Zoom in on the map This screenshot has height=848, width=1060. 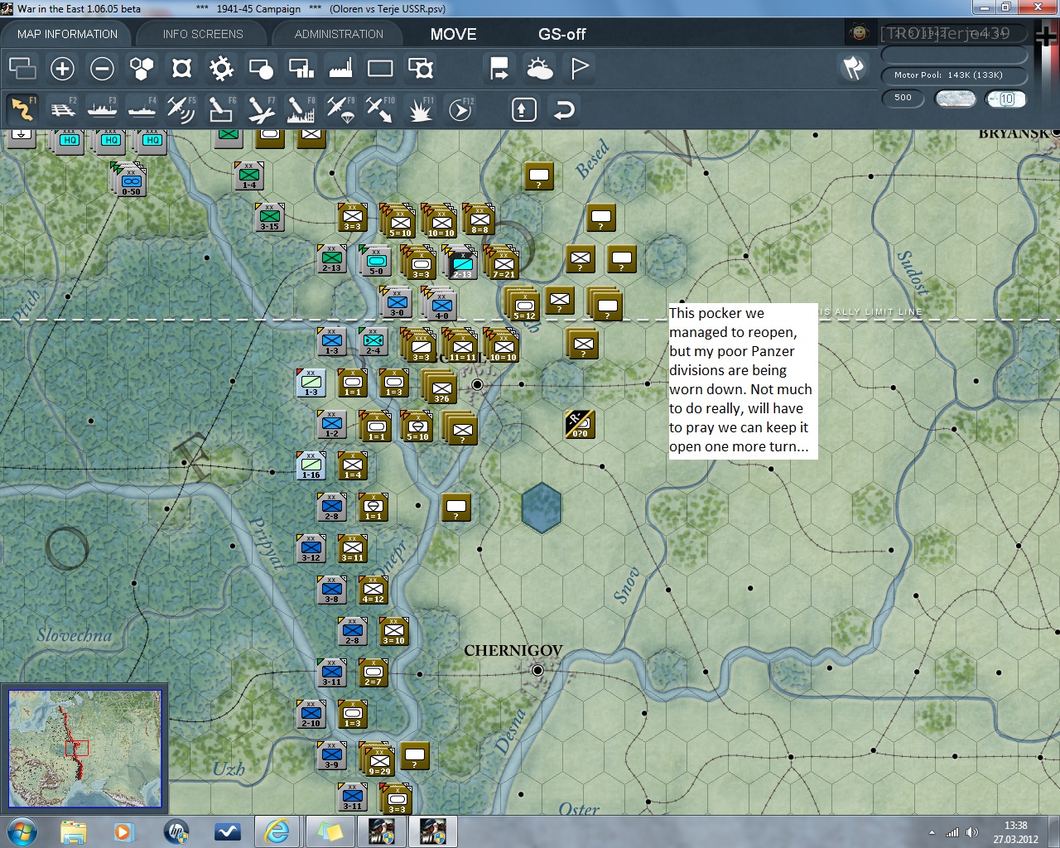(62, 68)
